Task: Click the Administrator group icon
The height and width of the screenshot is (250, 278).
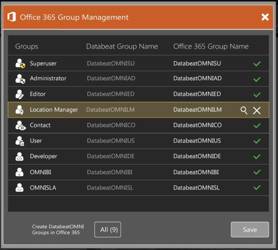Action: (20, 79)
